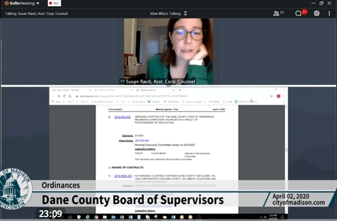Open the FacilityDude bookmark
This screenshot has height=221, width=337.
point(171,102)
